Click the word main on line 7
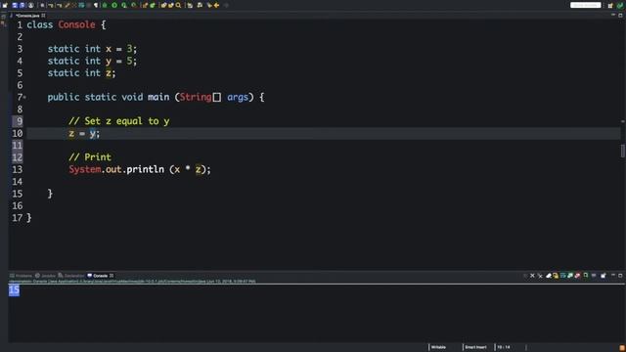 (x=158, y=97)
